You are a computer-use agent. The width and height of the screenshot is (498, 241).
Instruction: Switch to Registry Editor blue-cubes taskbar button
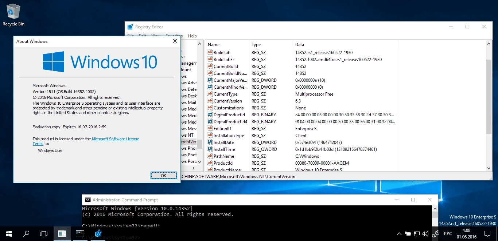pos(98,234)
